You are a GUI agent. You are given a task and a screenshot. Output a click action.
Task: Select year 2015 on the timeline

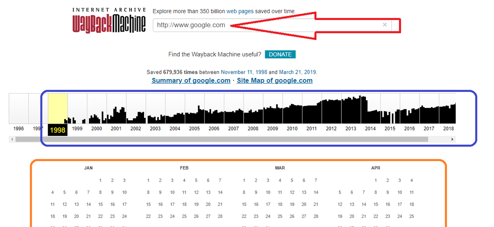[x=390, y=129]
